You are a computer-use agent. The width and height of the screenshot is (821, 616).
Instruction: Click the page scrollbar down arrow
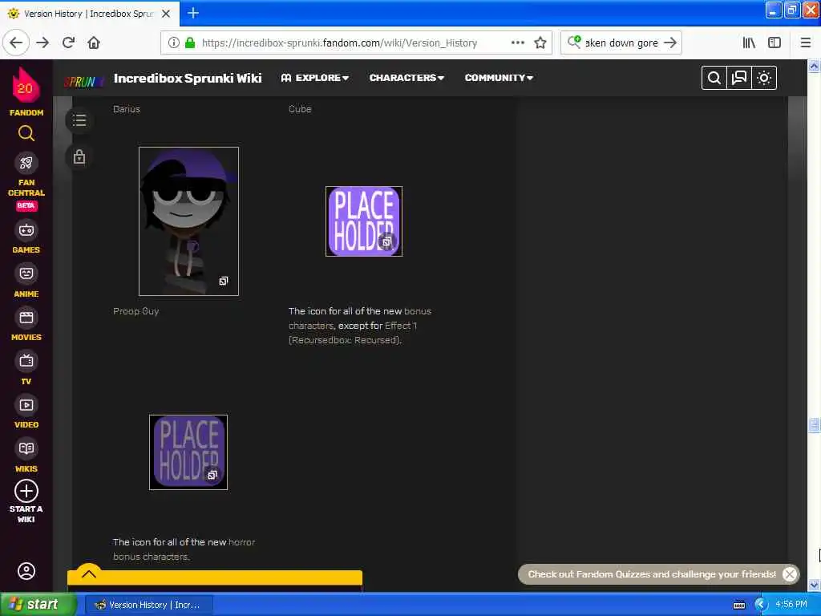click(x=815, y=585)
